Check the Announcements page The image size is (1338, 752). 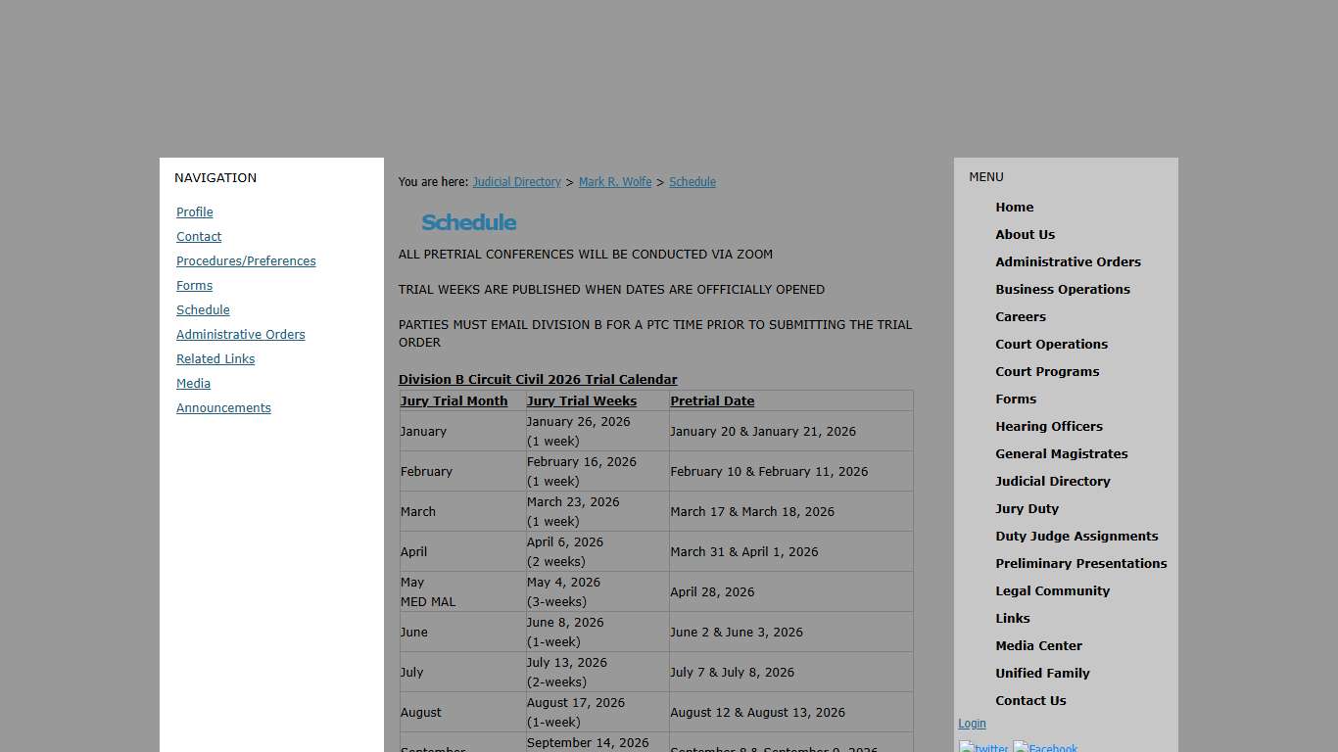(x=223, y=407)
